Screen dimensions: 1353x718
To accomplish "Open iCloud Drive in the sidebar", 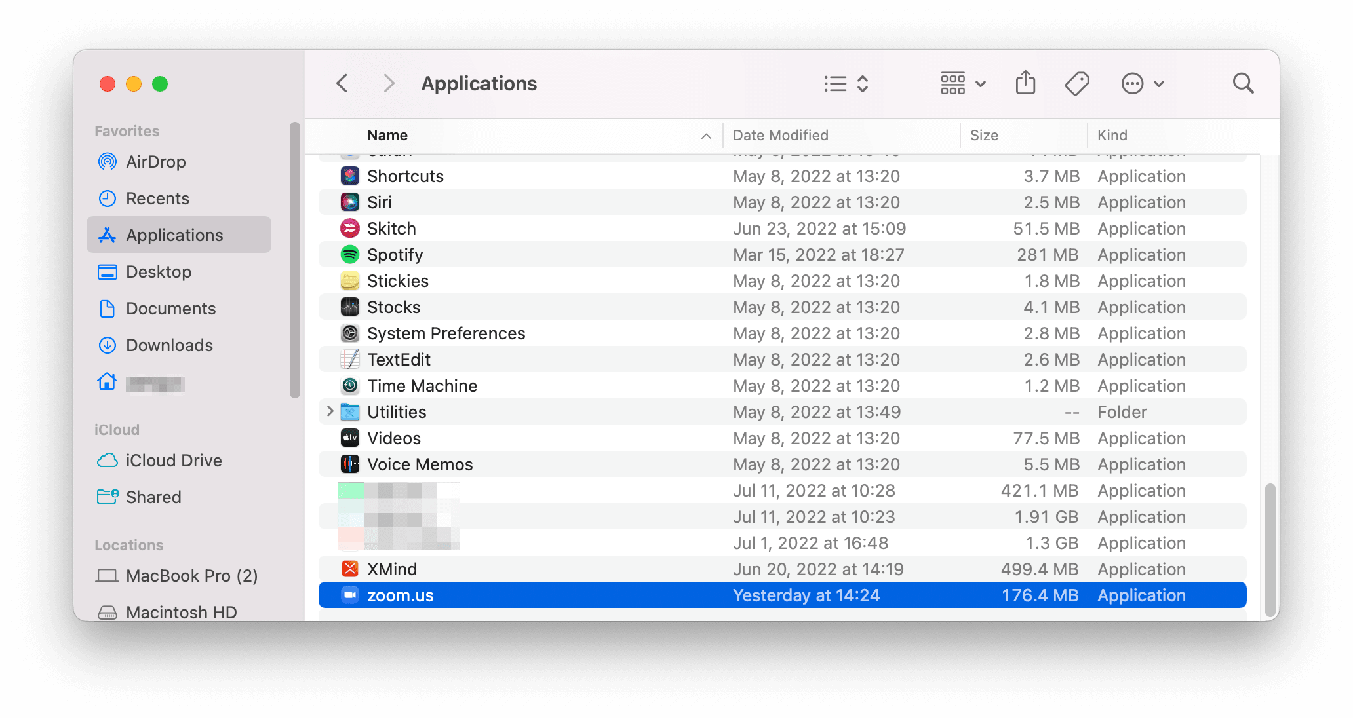I will point(178,460).
